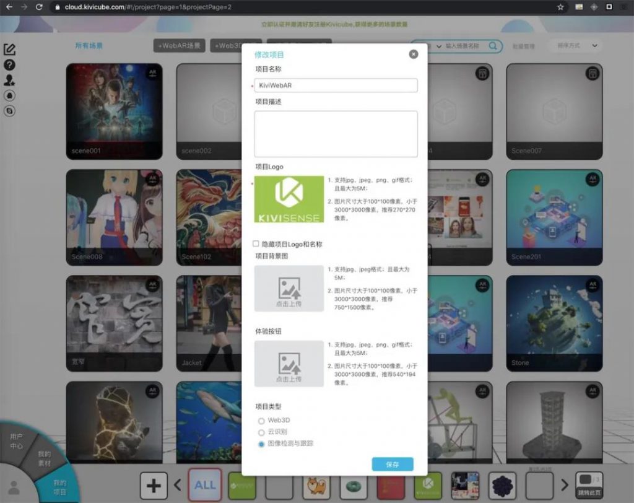The height and width of the screenshot is (503, 634).
Task: Upload an image for 项目背景图
Action: click(x=289, y=288)
